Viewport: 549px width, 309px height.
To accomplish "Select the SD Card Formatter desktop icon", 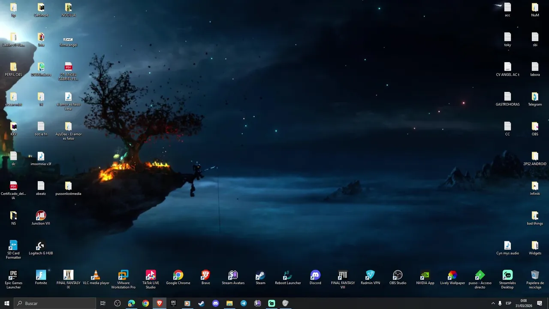I will [x=13, y=250].
